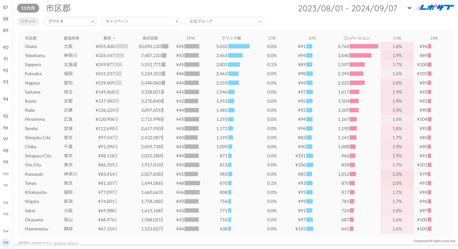Click the 2023/08/01 - 2024/09/07 date range
The image size is (458, 249).
[x=348, y=9]
